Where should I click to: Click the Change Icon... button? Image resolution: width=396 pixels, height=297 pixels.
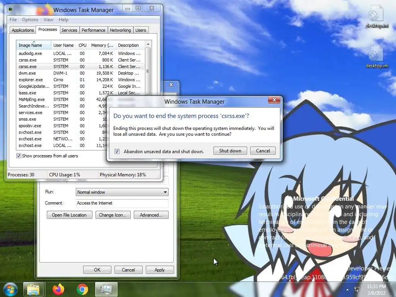pyautogui.click(x=113, y=215)
